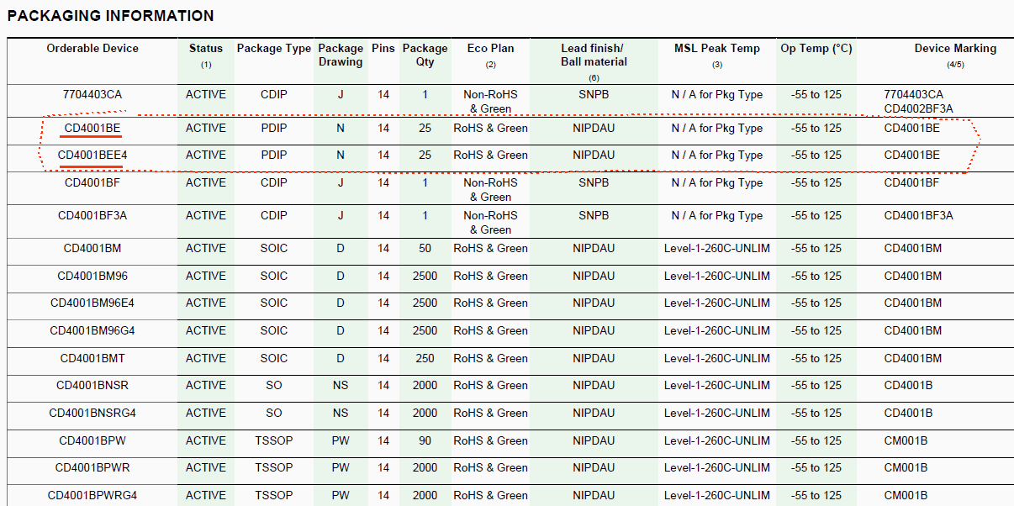Click package drawing NS in CD4001BNSR row
1014x506 pixels.
pos(341,386)
